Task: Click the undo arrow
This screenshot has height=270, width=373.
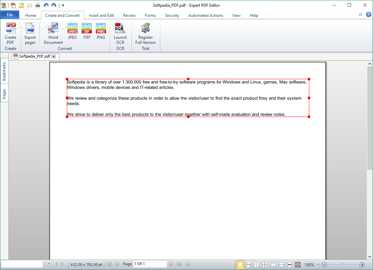Action: pos(46,5)
